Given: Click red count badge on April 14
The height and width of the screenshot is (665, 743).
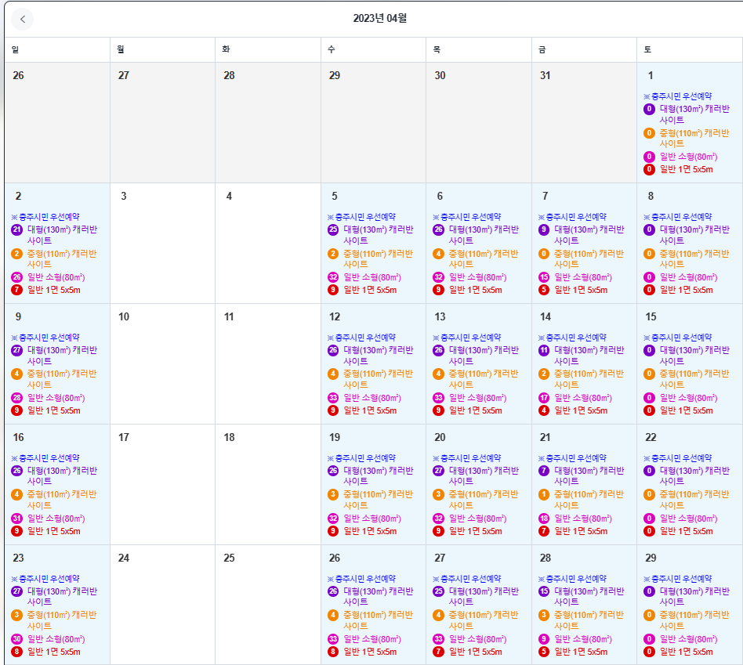Looking at the screenshot, I should 544,410.
